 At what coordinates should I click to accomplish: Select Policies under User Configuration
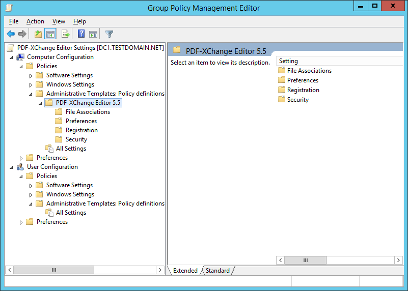point(47,176)
